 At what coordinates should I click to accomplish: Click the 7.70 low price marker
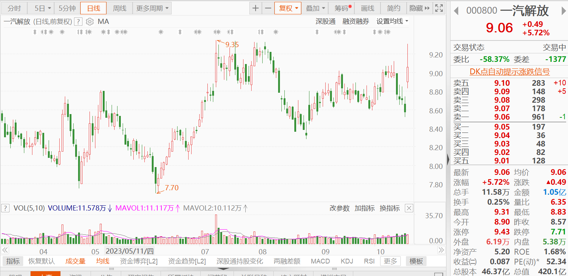click(172, 188)
